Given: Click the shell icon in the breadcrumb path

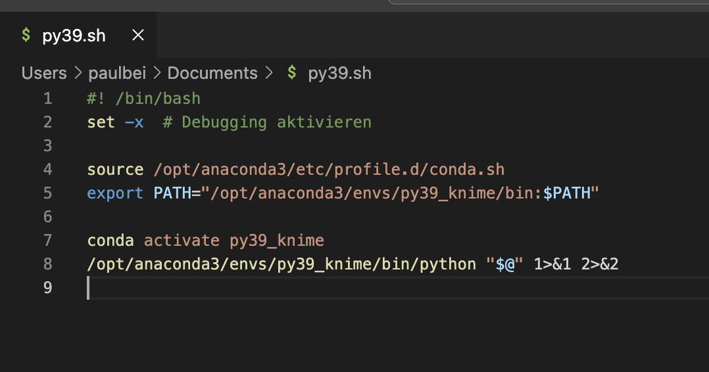Looking at the screenshot, I should (291, 73).
